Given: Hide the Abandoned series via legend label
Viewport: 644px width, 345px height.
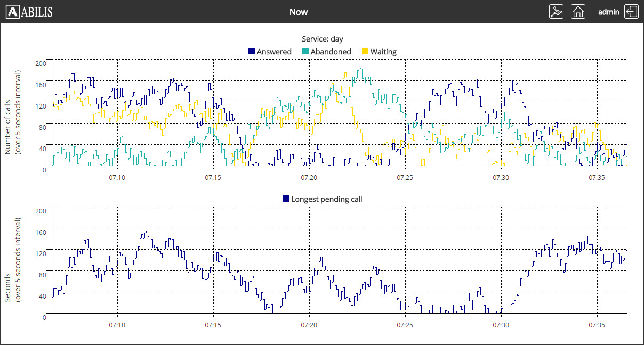Looking at the screenshot, I should click(x=331, y=52).
